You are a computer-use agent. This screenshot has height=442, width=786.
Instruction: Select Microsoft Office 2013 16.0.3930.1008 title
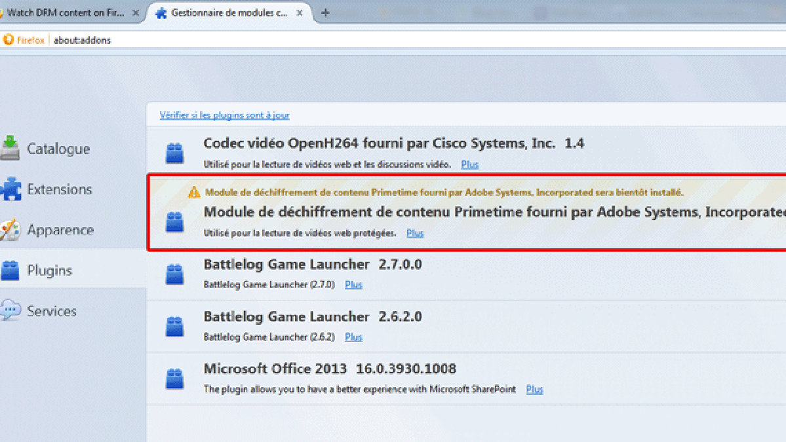tap(330, 369)
